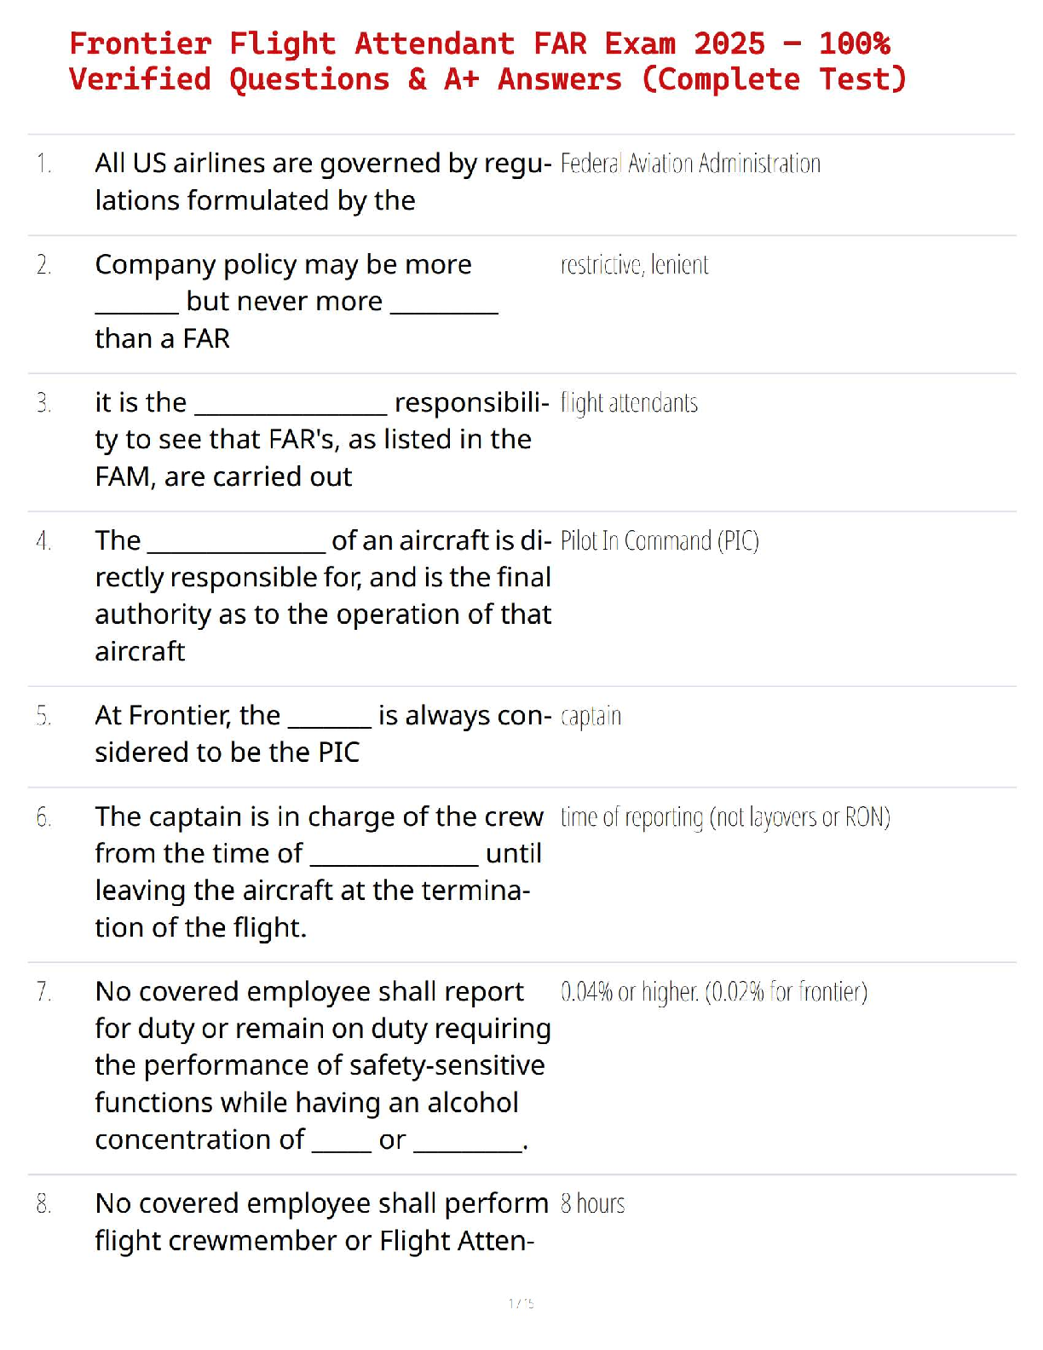Click the 'captain' answer text
The width and height of the screenshot is (1043, 1350).
(x=591, y=717)
